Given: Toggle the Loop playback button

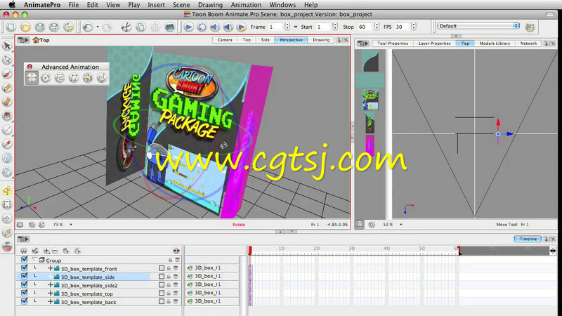Looking at the screenshot, I should tap(202, 27).
